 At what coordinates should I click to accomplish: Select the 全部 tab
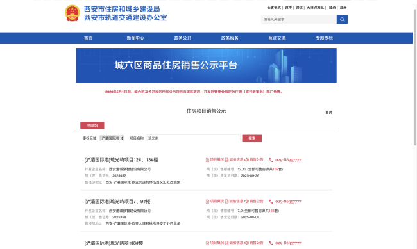point(92,125)
